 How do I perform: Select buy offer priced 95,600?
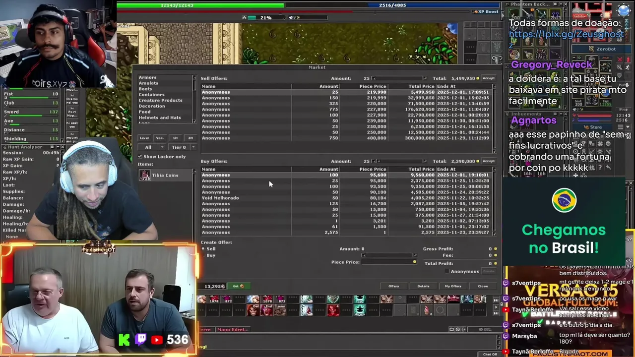pyautogui.click(x=345, y=175)
